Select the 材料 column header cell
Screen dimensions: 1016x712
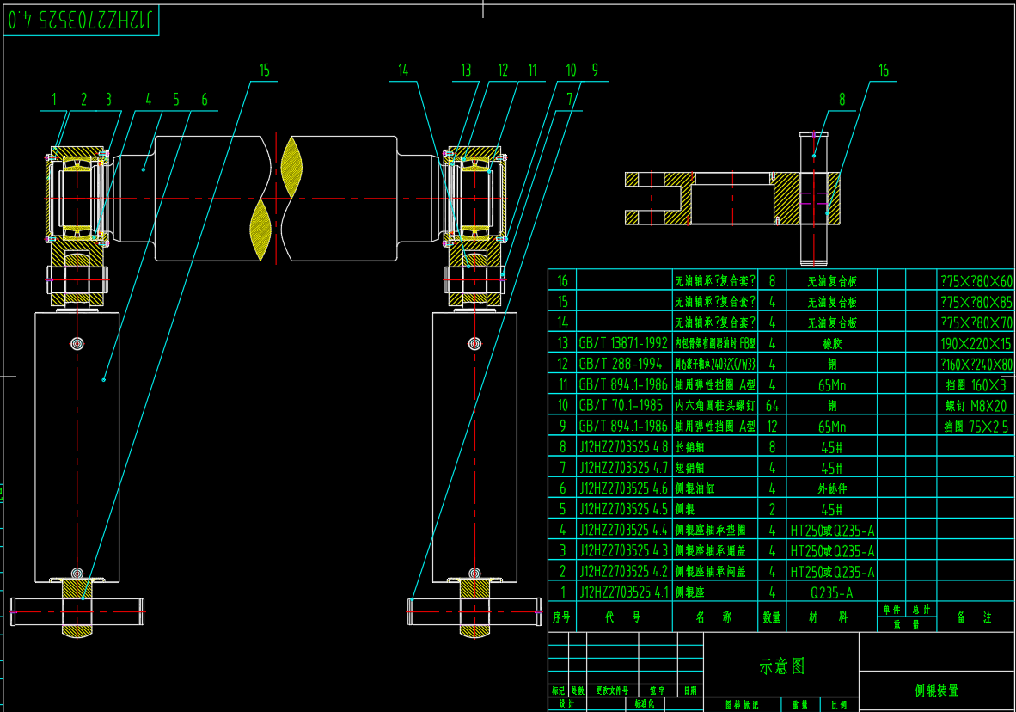coord(831,617)
